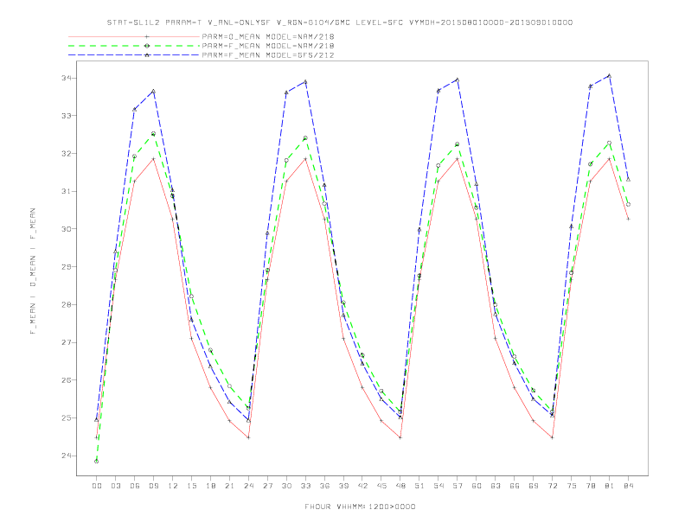This screenshot has width=685, height=529.
Task: Click y-axis tick label 34
Action: pos(67,78)
